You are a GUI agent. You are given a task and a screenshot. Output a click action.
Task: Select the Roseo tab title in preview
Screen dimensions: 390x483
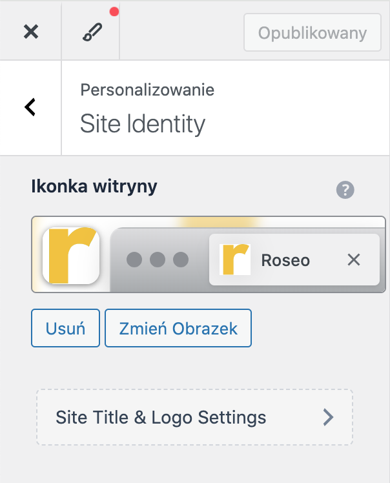[x=285, y=260]
